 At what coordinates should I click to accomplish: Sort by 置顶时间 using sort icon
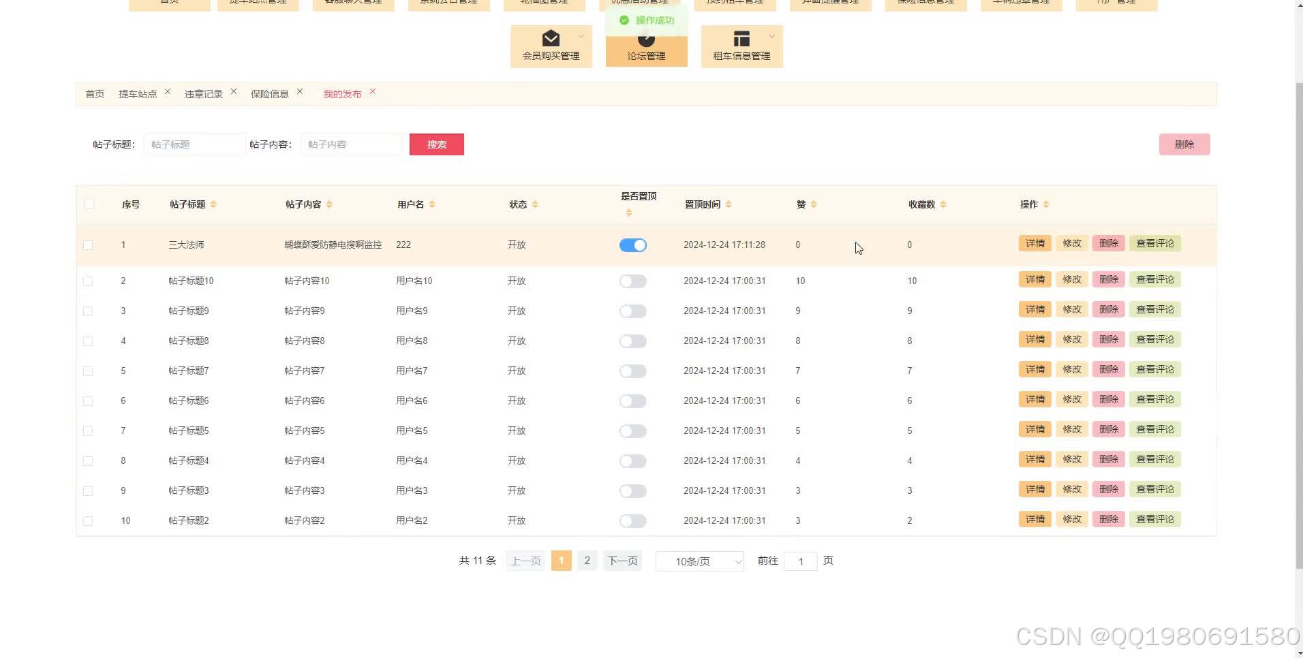(x=729, y=204)
